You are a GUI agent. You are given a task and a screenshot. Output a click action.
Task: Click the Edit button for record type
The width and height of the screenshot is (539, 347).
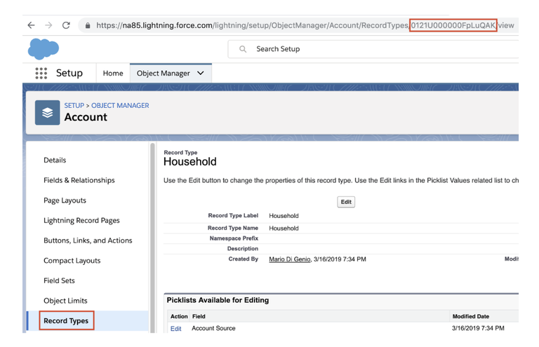[346, 202]
